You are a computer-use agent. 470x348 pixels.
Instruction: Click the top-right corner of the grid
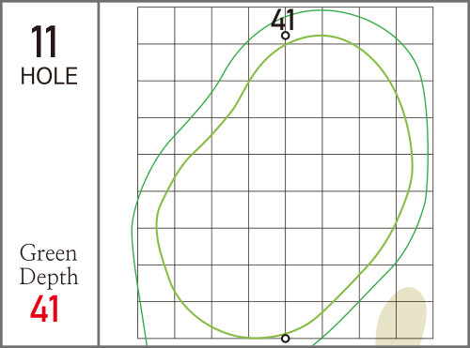tap(433, 8)
